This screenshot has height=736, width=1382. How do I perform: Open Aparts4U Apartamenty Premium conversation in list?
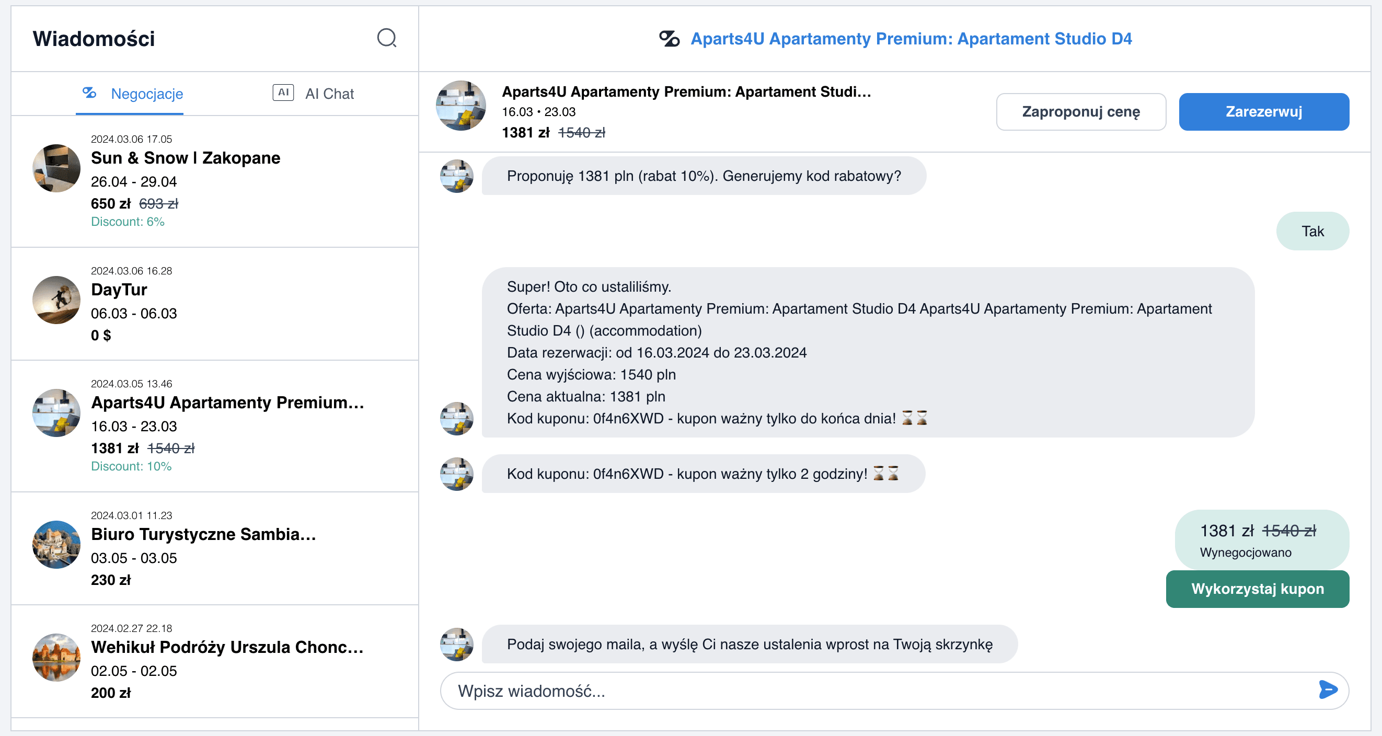(x=215, y=426)
